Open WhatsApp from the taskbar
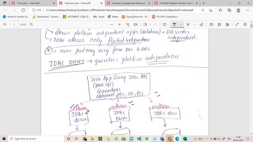Viewport: 253px width, 142px height. (147, 138)
